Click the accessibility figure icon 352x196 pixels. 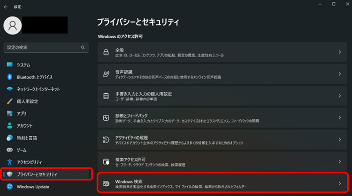tap(10, 162)
